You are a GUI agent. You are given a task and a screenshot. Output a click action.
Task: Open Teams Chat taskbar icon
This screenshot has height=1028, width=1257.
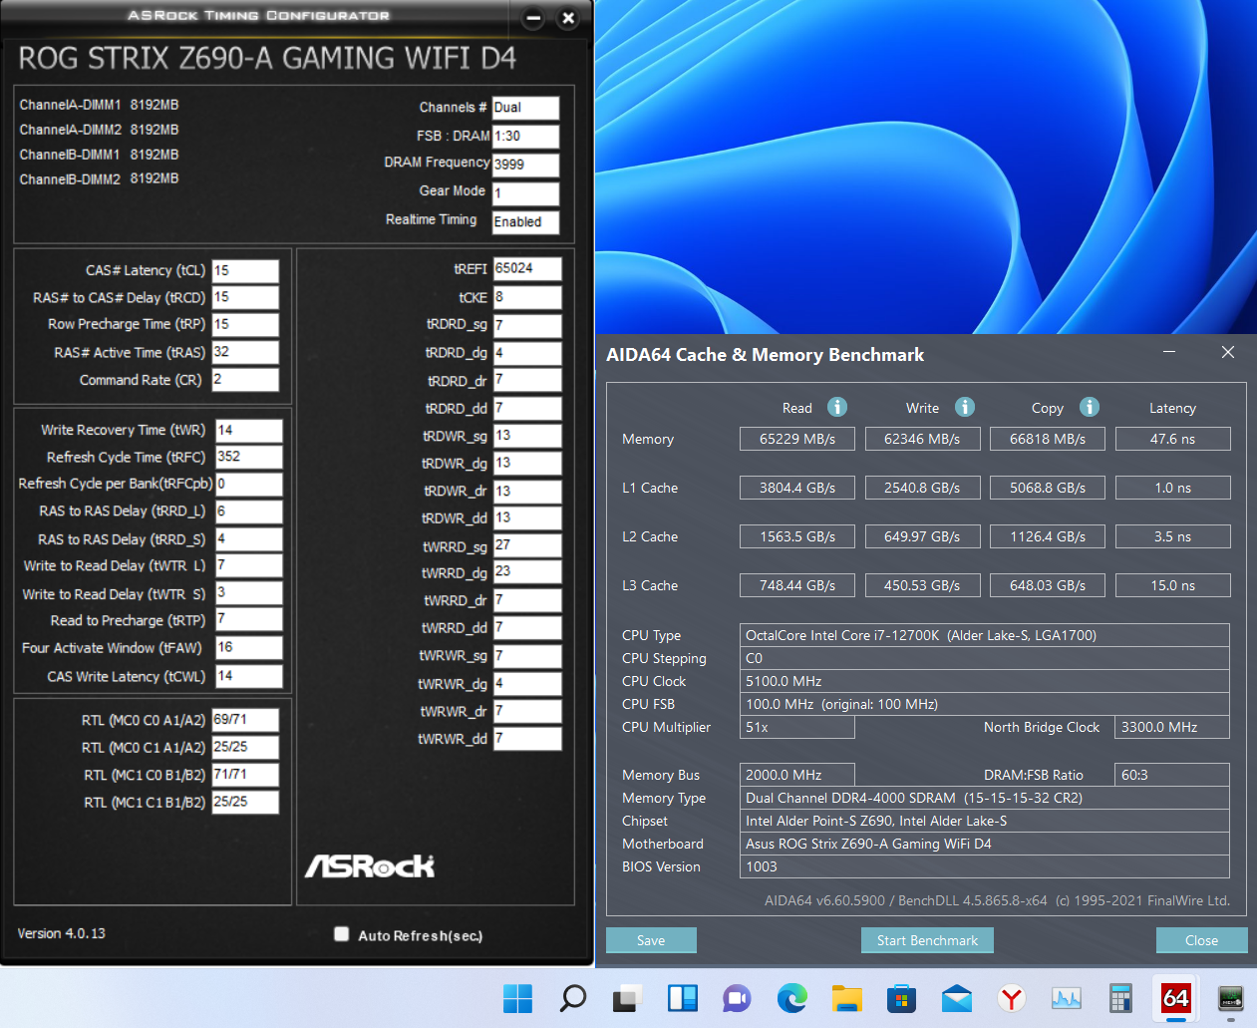[737, 998]
